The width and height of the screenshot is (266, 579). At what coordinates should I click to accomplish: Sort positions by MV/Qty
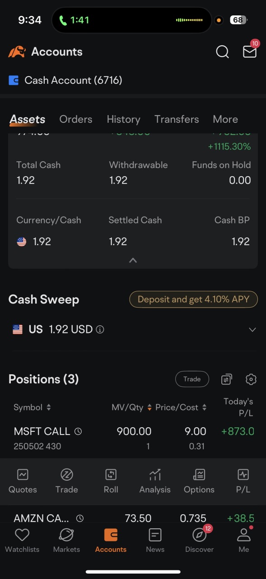tap(131, 407)
